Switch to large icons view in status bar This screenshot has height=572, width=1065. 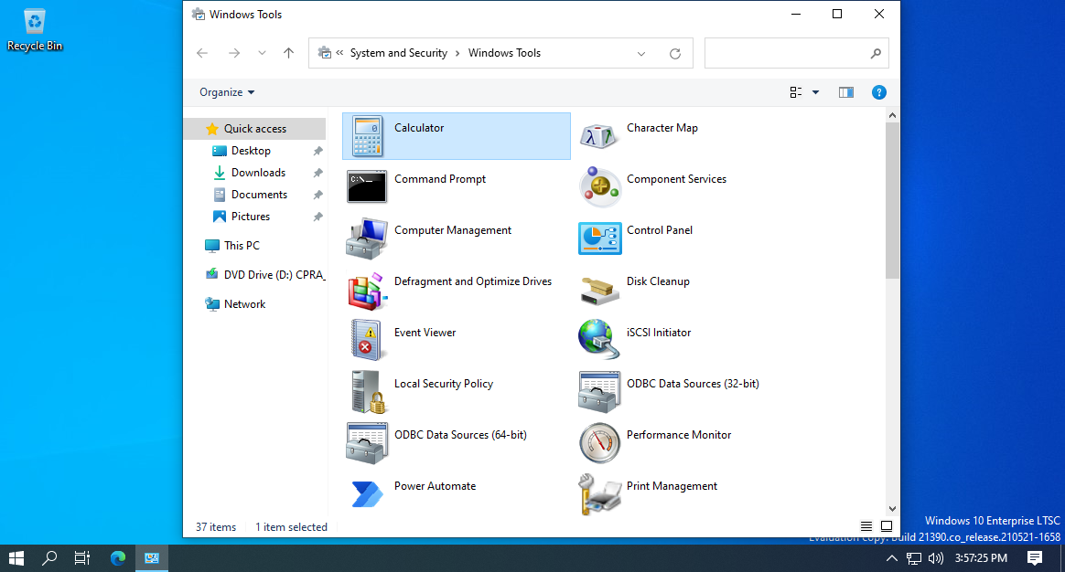pyautogui.click(x=887, y=526)
